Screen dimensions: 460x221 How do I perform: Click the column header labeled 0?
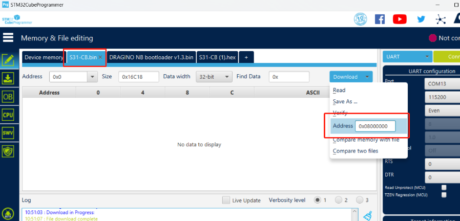tap(98, 93)
